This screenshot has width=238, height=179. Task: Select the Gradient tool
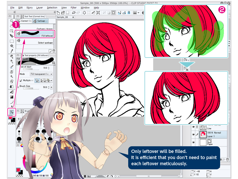click(x=12, y=97)
